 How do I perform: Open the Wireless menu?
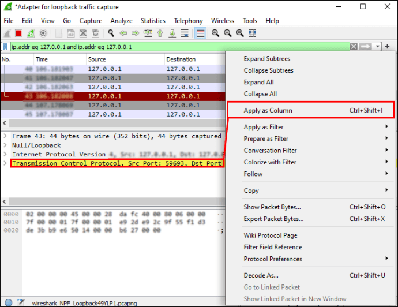click(x=223, y=21)
